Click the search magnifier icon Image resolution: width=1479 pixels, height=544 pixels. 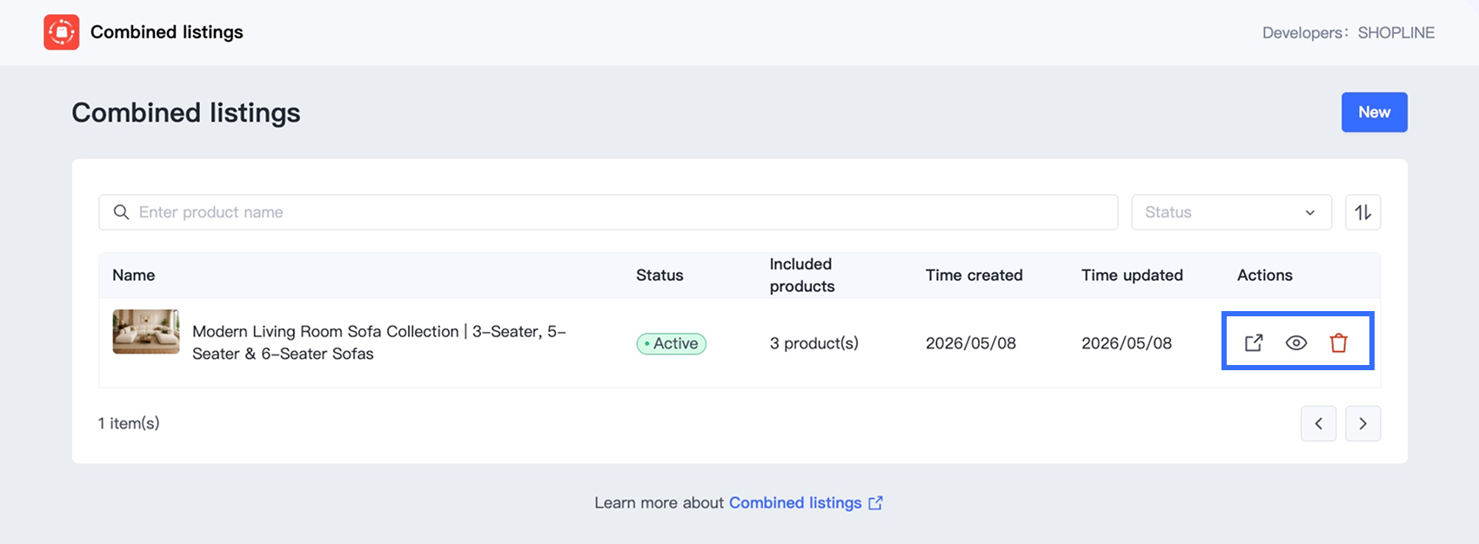click(122, 212)
